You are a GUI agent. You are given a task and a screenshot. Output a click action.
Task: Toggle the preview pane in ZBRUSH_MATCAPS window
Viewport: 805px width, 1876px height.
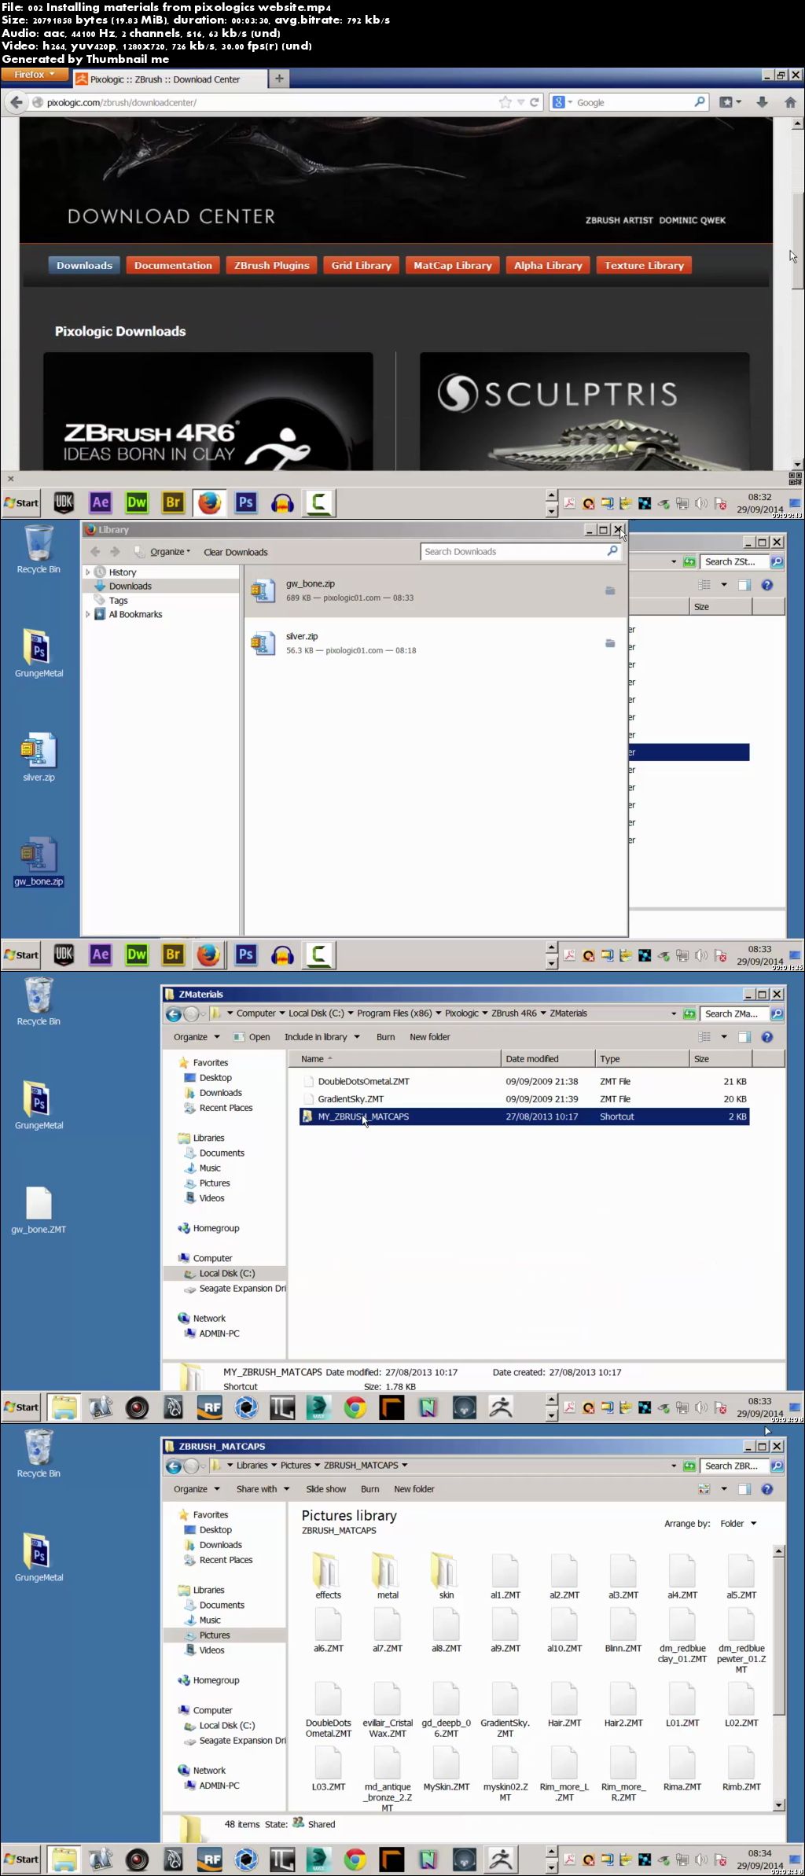tap(744, 1489)
